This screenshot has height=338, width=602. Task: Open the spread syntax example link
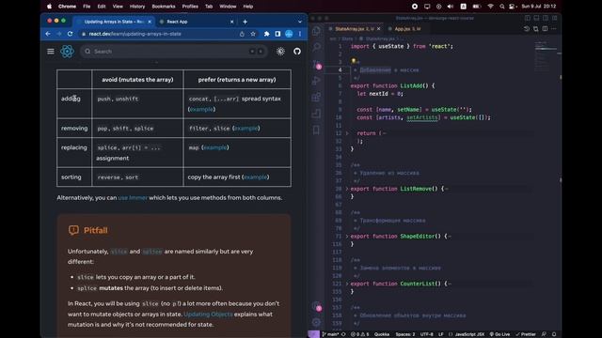click(x=201, y=109)
